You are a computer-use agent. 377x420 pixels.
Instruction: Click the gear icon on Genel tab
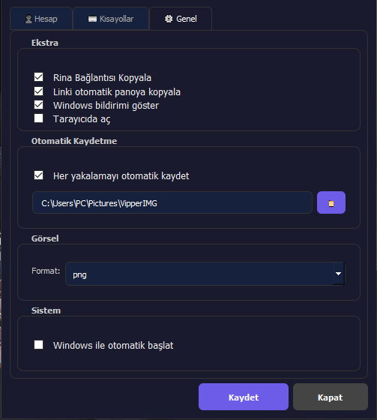tap(169, 19)
